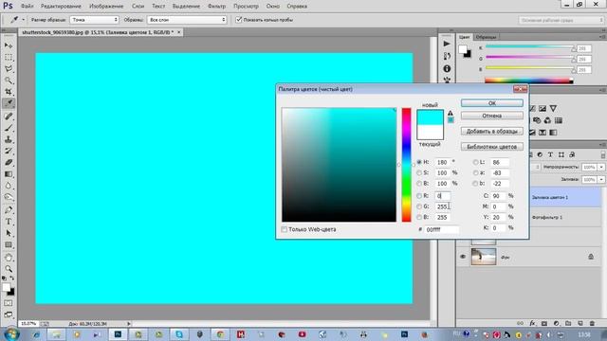Open the Фильтр menu
Image resolution: width=607 pixels, height=341 pixels.
(x=216, y=7)
